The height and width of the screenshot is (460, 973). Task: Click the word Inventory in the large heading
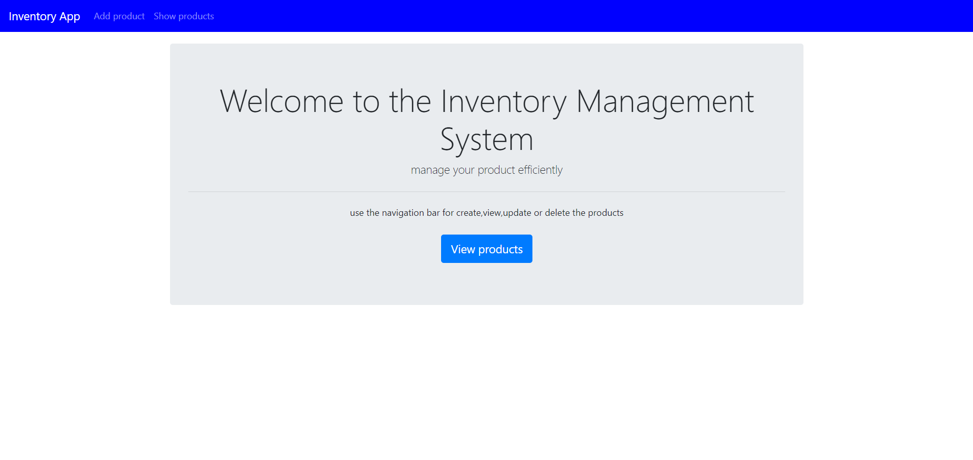click(x=503, y=101)
